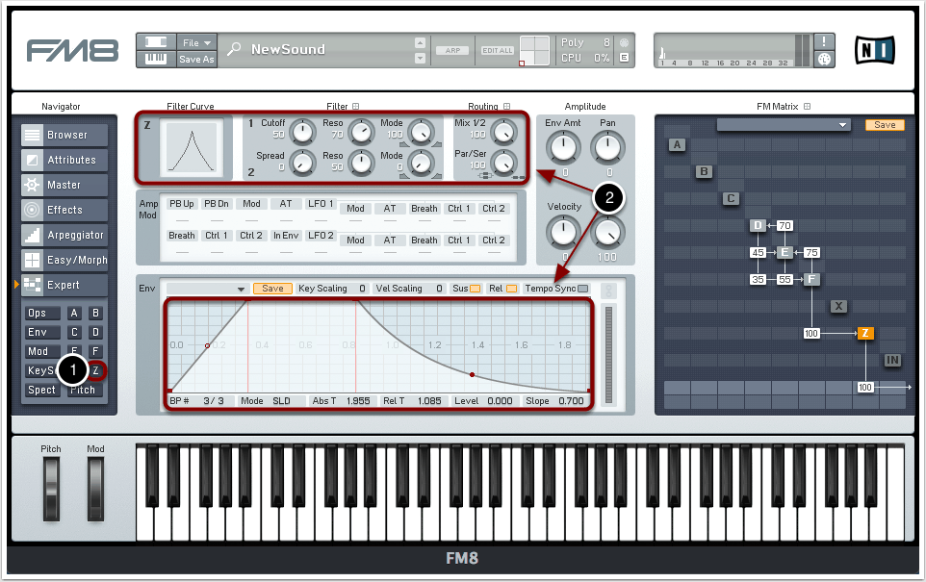The image size is (926, 582).
Task: Click the Filter Curve display
Action: pos(192,146)
